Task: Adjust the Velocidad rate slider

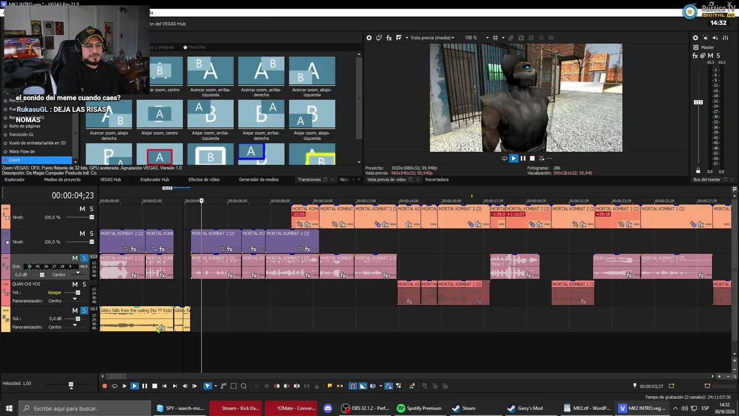Action: coord(70,385)
